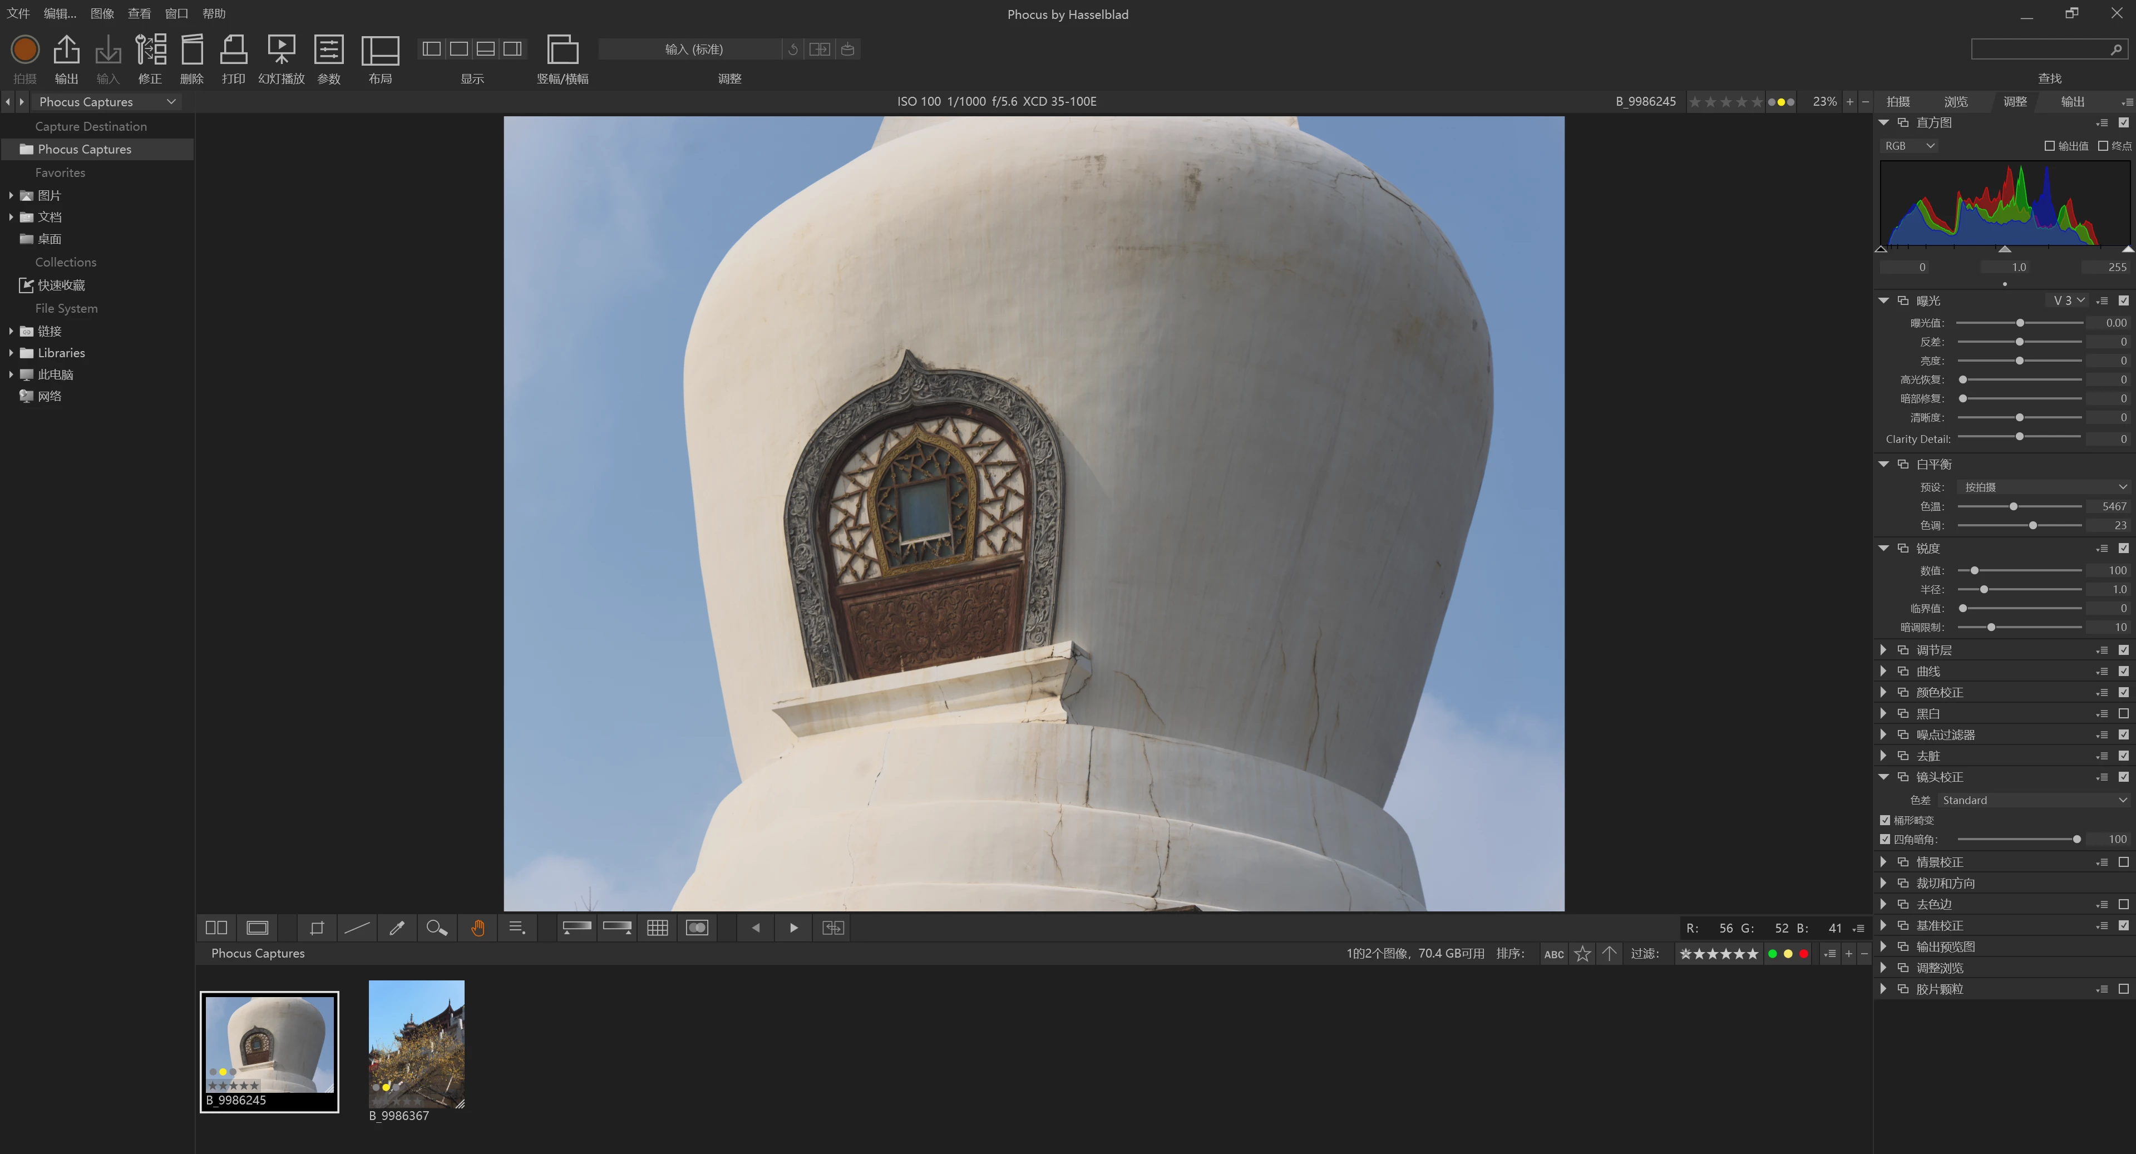Image resolution: width=2136 pixels, height=1154 pixels.
Task: Open the RGB histogram channel dropdown
Action: point(1909,146)
